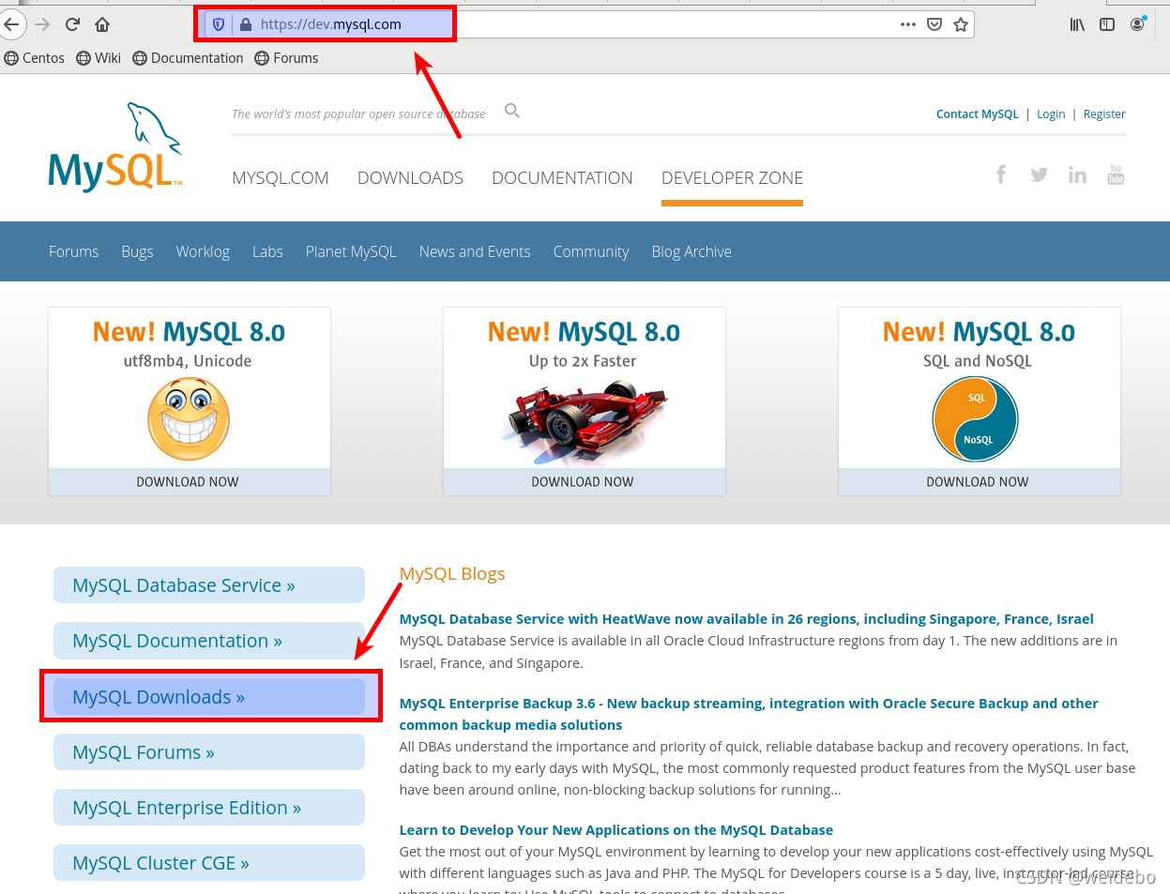This screenshot has width=1170, height=894.
Task: Visit MySQL LinkedIn page icon
Action: 1077,174
